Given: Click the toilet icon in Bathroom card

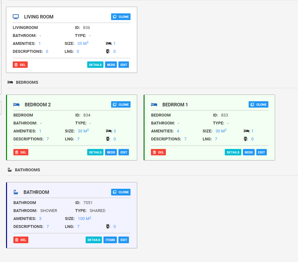Looking at the screenshot, I should tap(108, 226).
